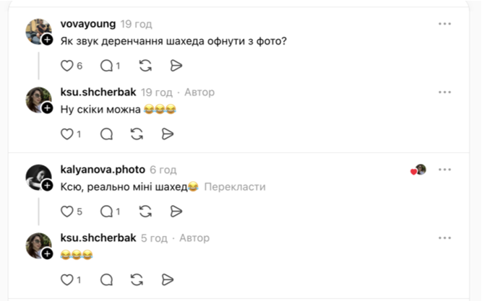Image resolution: width=482 pixels, height=301 pixels.
Task: Reply to the "Ну скіки можна" comment
Action: coord(107,134)
